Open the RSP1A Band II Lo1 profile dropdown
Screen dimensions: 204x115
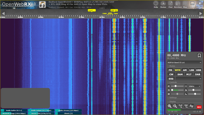point(185,63)
